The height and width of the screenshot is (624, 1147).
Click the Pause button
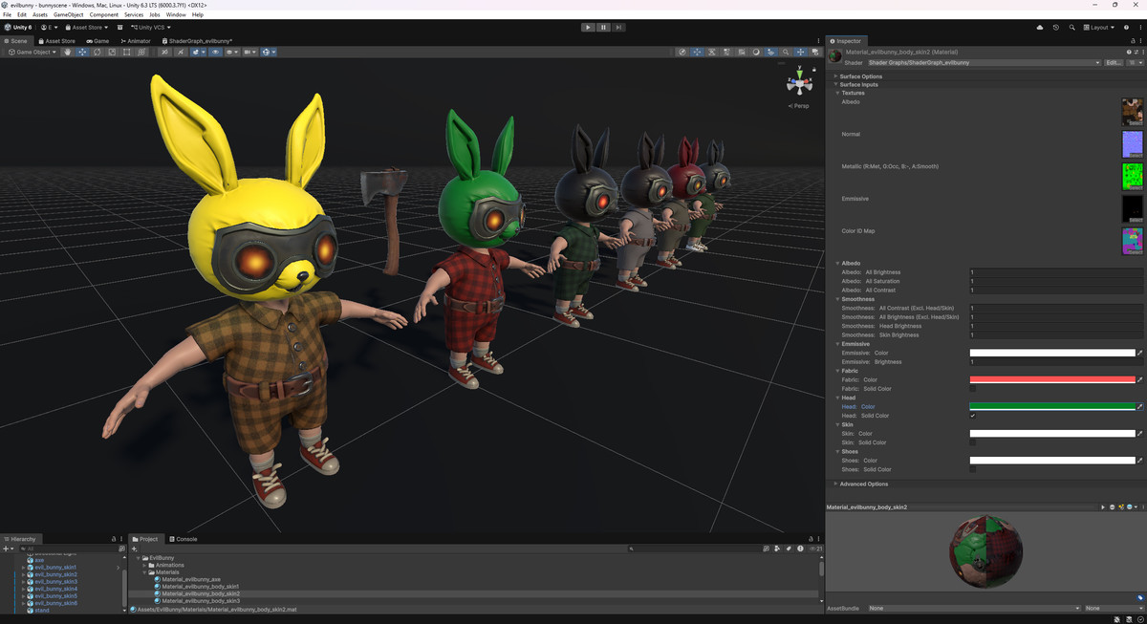tap(603, 28)
